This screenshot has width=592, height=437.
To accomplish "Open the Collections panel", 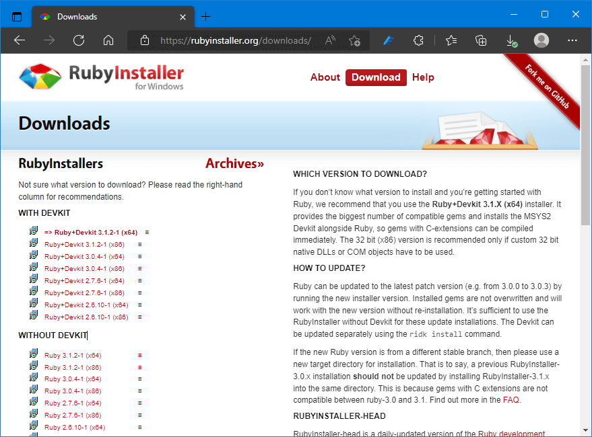I will pyautogui.click(x=481, y=40).
